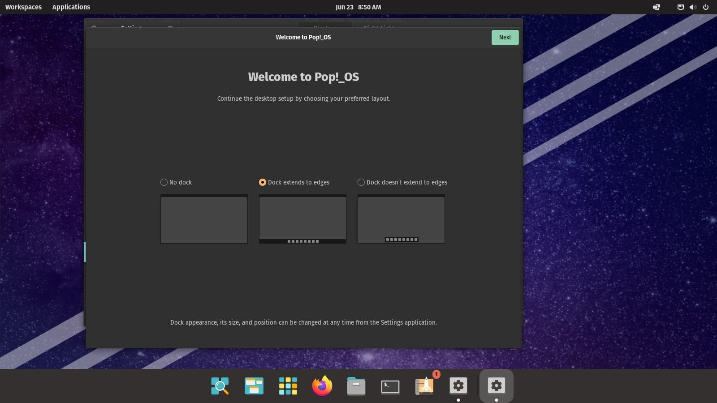Launch Firefox from the dock
717x403 pixels.
point(322,386)
